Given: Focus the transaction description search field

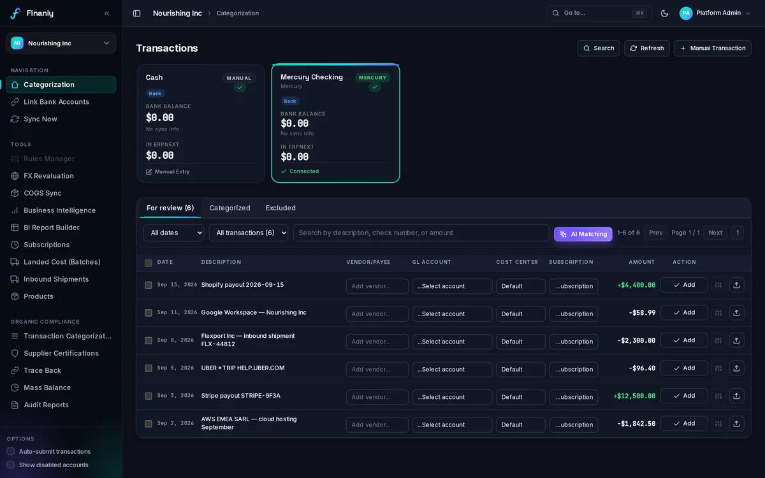Looking at the screenshot, I should point(421,233).
